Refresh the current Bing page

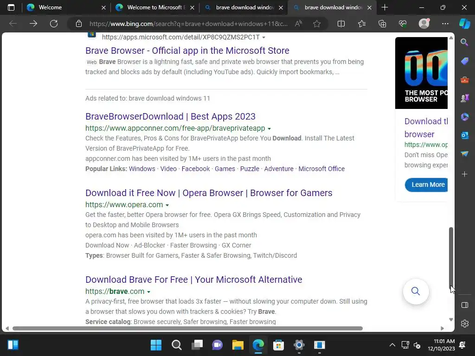(54, 23)
